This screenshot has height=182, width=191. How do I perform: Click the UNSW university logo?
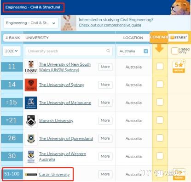[x=31, y=67]
